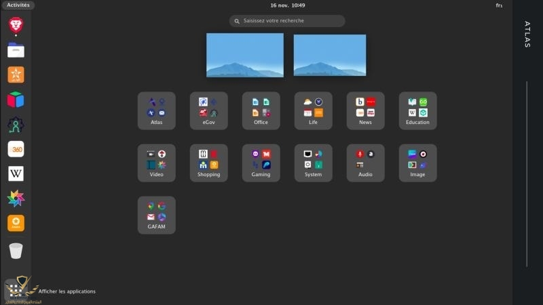Open the GAFAM app folder
The width and height of the screenshot is (543, 305).
coord(156,215)
